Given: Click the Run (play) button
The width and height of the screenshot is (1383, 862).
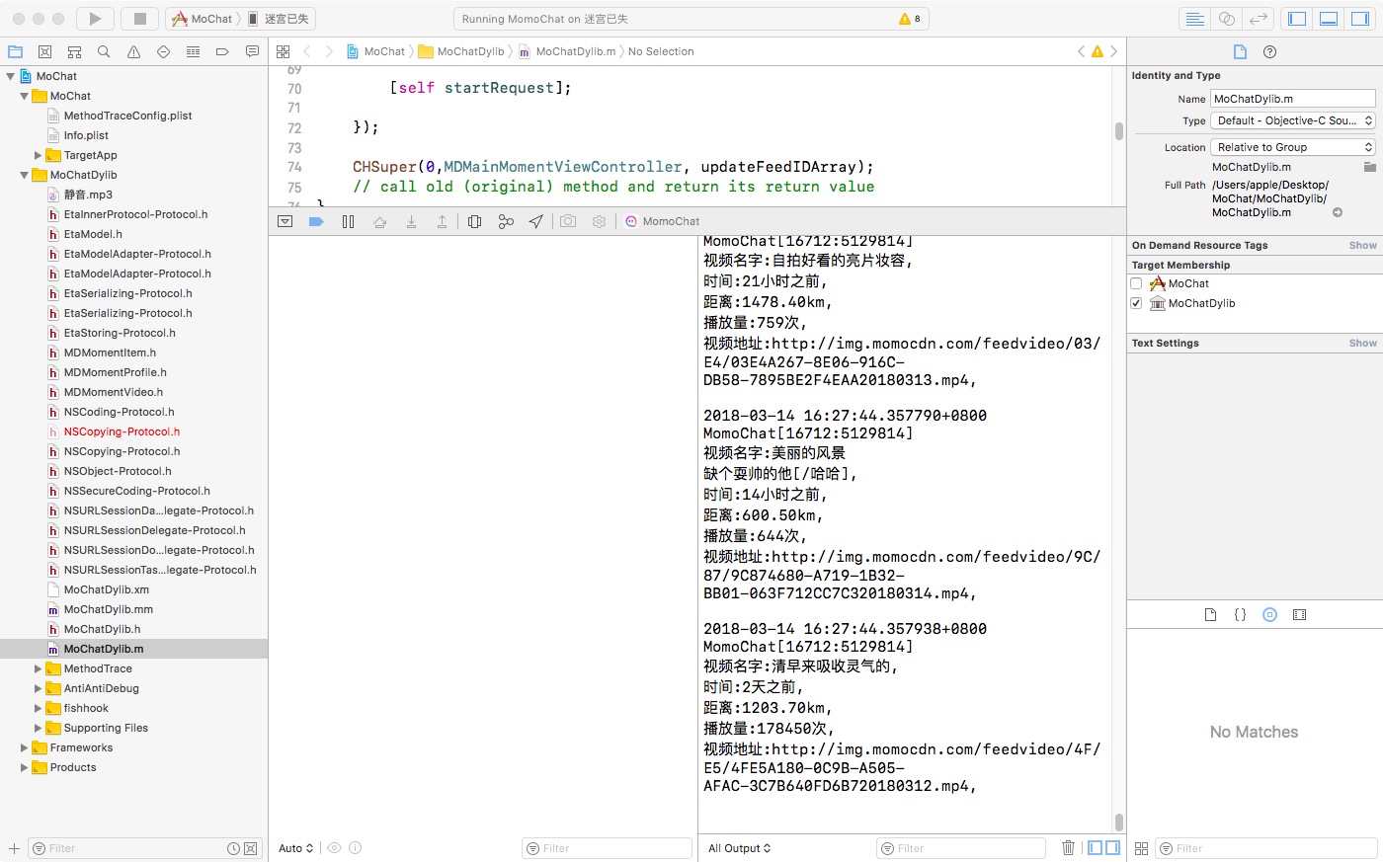Looking at the screenshot, I should [95, 19].
